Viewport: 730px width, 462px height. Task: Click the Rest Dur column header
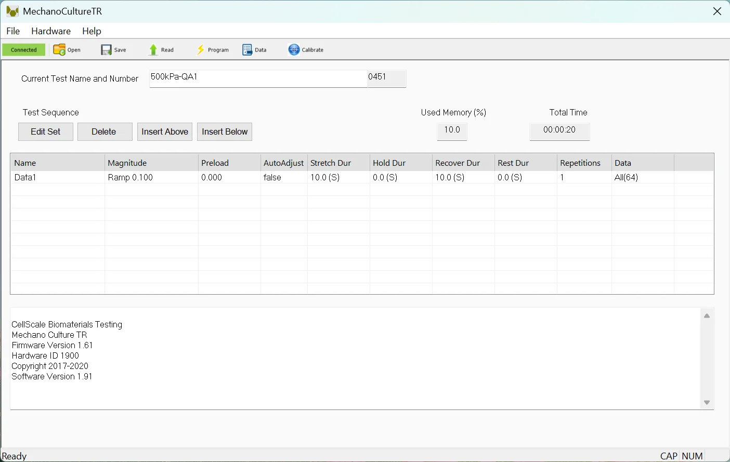[x=526, y=163]
